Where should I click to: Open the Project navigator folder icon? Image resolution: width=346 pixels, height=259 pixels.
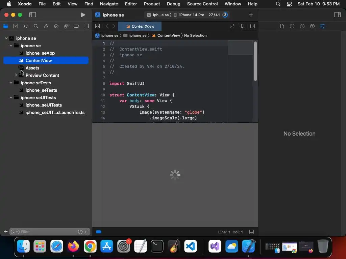pos(5,26)
